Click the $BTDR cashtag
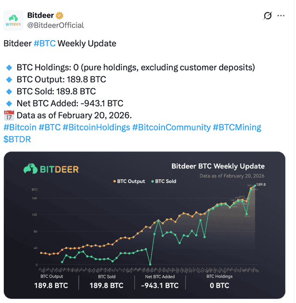This screenshot has width=296, height=303. pyautogui.click(x=17, y=139)
